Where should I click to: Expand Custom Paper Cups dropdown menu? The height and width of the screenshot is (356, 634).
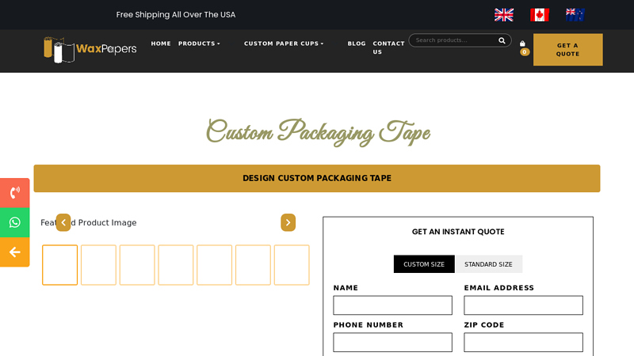[x=284, y=44]
